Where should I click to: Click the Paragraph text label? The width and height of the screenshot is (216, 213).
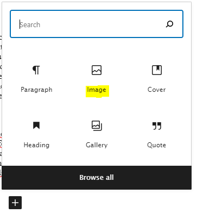point(36,90)
